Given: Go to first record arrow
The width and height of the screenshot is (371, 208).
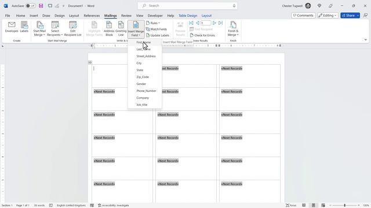Looking at the screenshot, I should [x=191, y=23].
